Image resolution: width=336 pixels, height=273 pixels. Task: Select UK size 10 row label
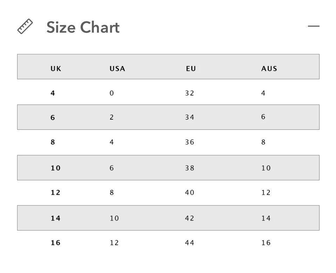(x=56, y=168)
